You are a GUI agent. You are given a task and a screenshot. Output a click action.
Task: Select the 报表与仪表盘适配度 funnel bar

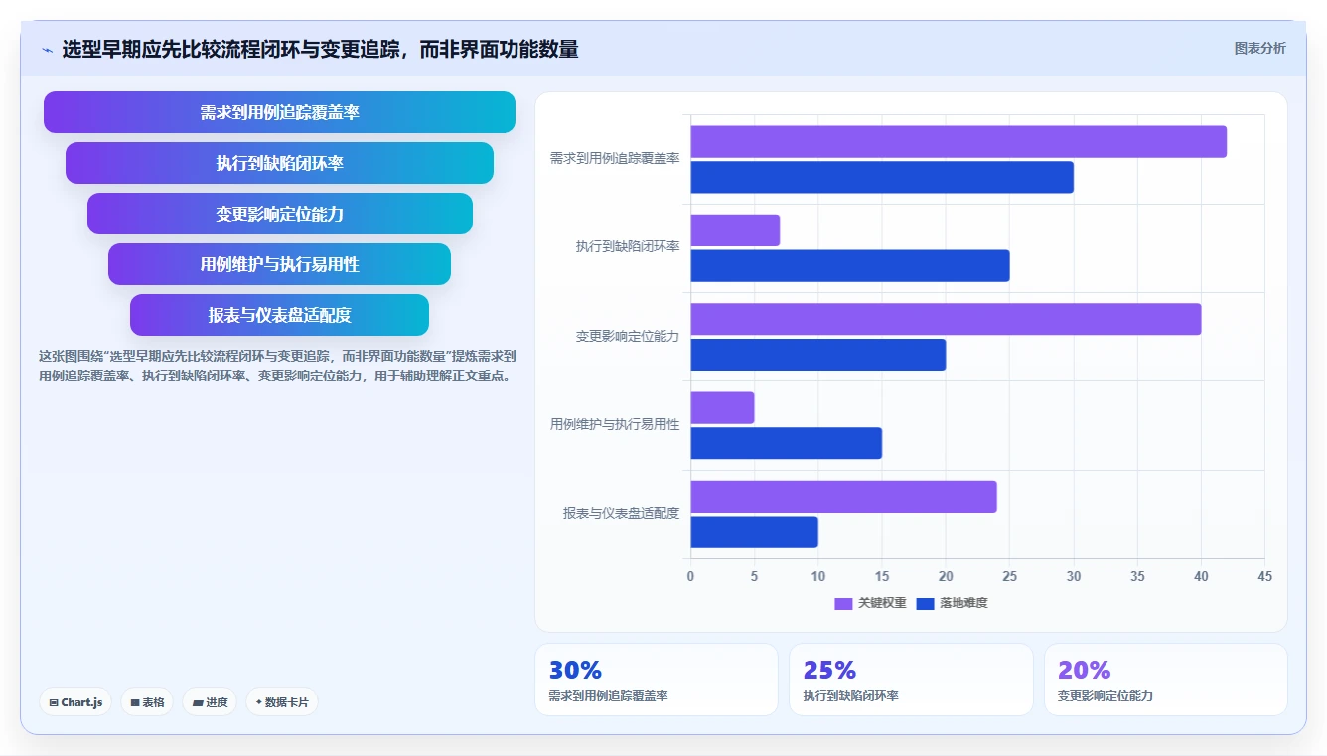click(279, 315)
